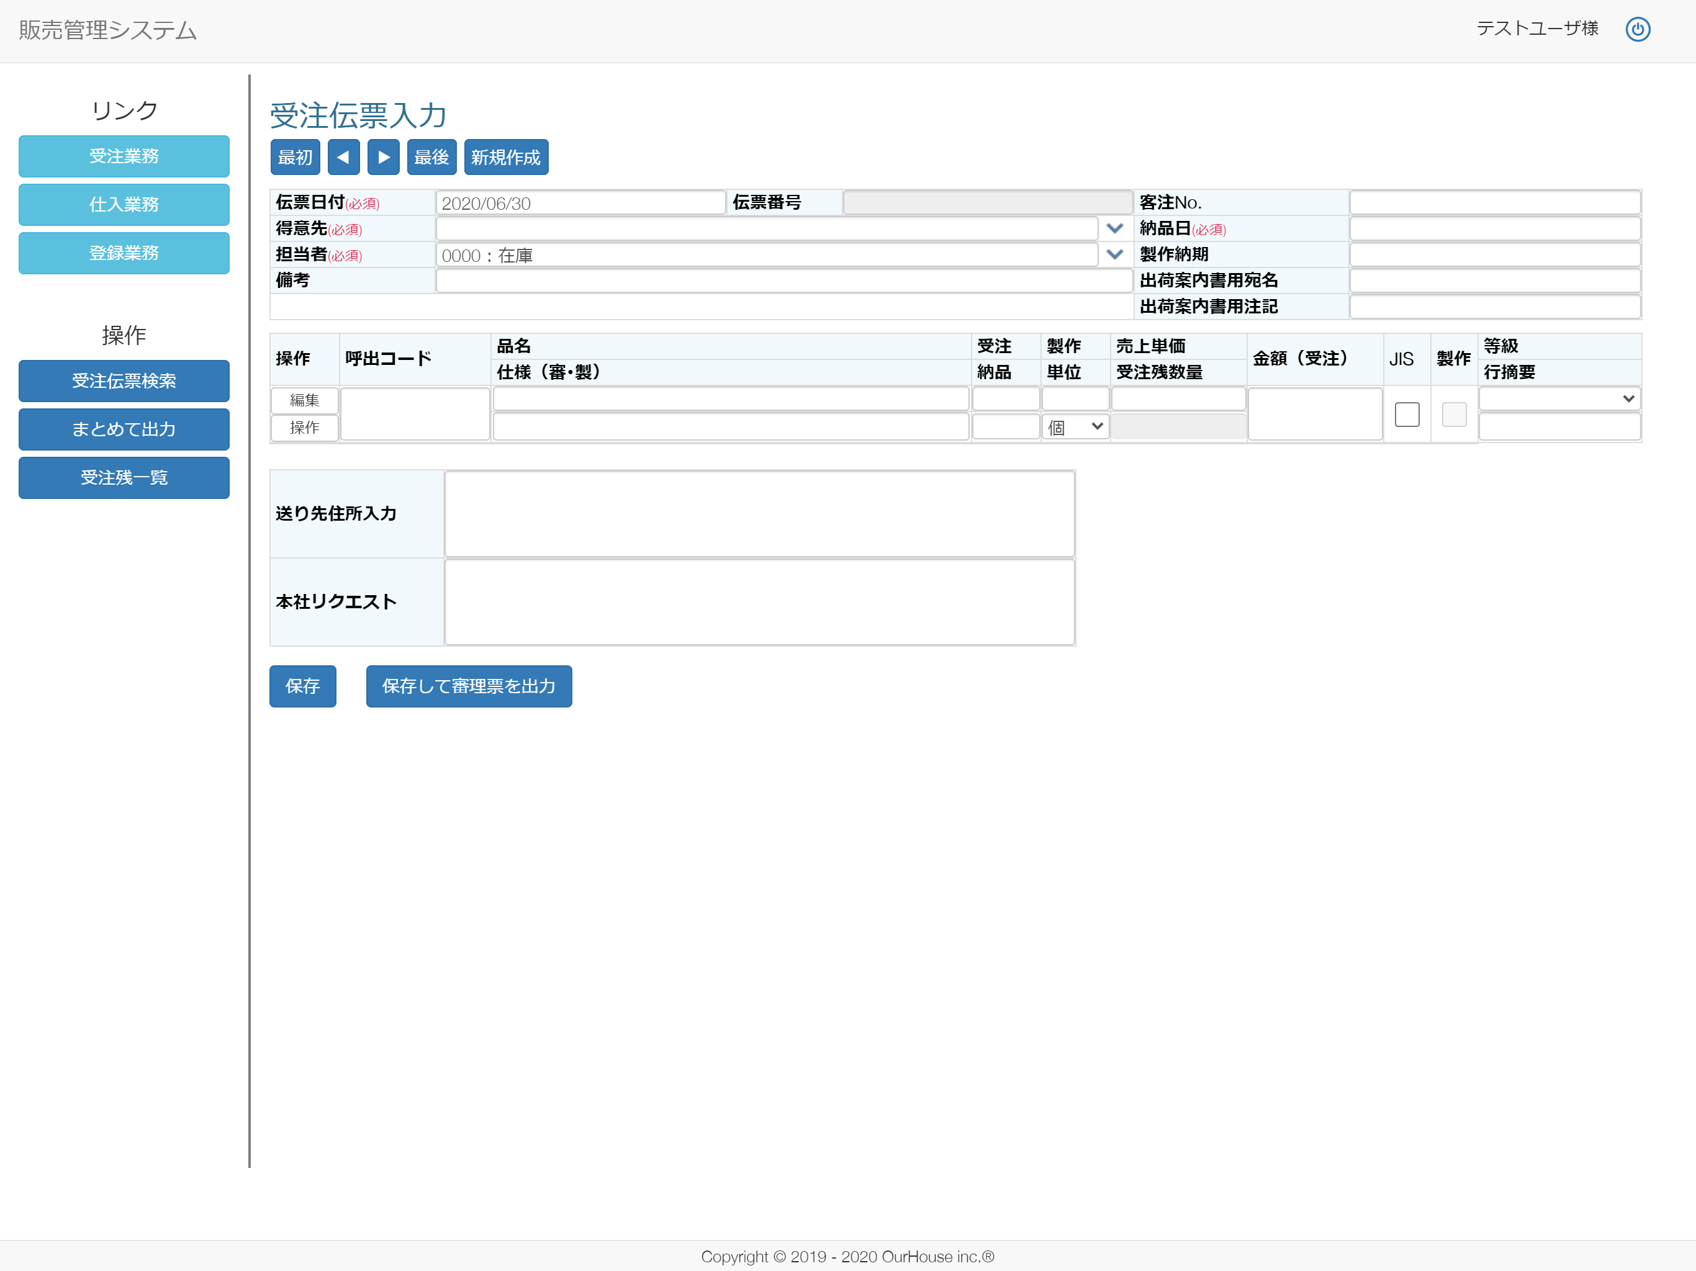Go to previous slip with left arrow
The height and width of the screenshot is (1271, 1696).
(343, 157)
